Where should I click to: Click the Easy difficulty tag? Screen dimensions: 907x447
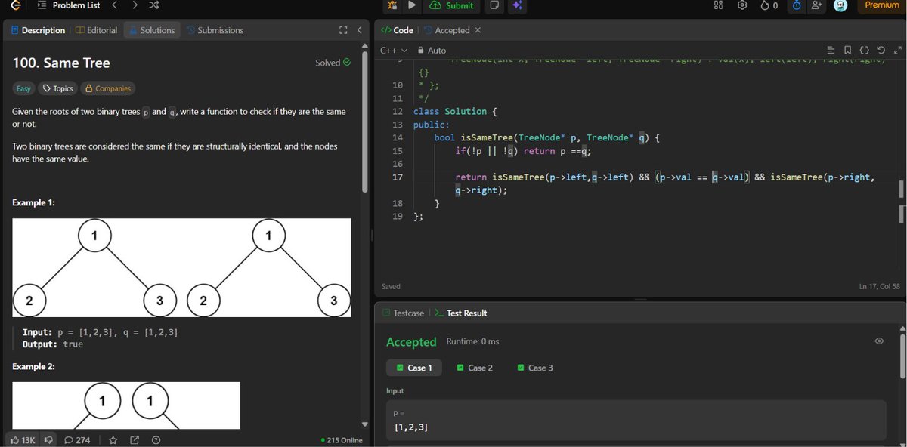tap(24, 88)
